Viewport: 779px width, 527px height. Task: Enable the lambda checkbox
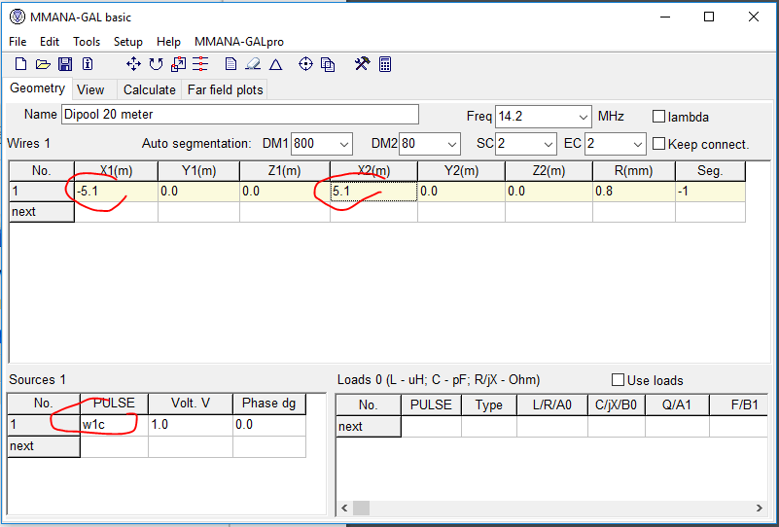tap(658, 117)
